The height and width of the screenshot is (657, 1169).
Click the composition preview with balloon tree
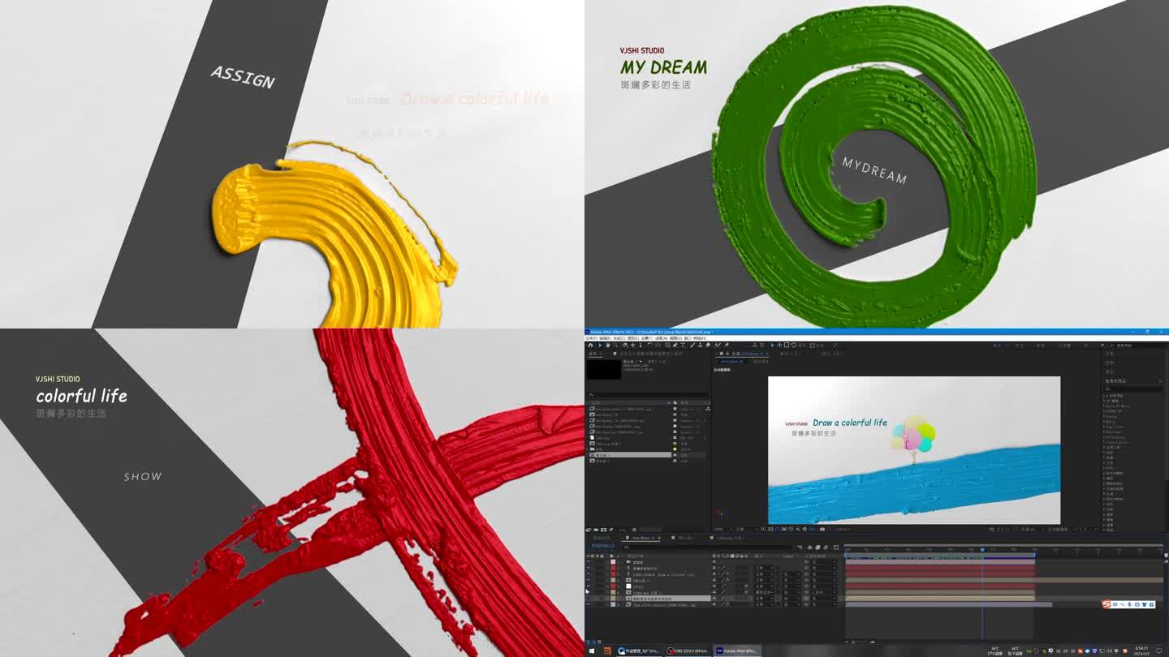tap(914, 450)
